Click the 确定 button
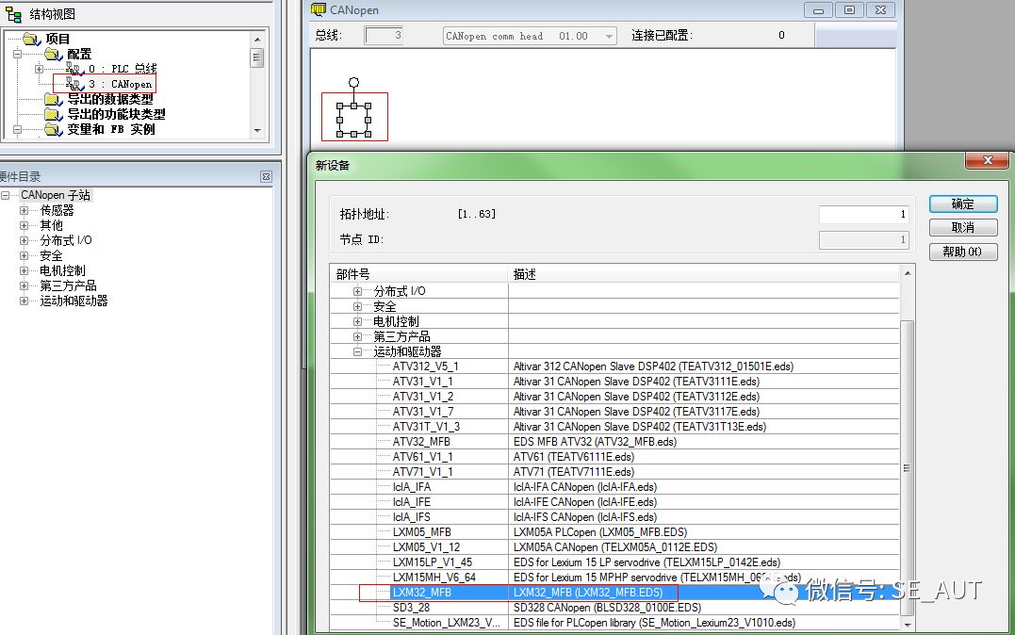1015x635 pixels. (x=963, y=204)
